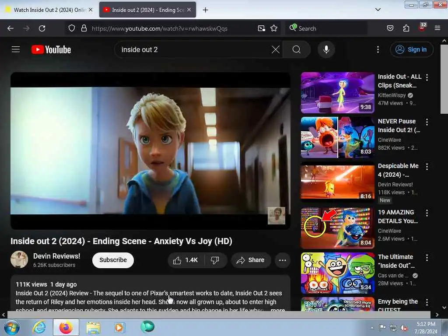
Task: Click the Sign in button
Action: [411, 49]
